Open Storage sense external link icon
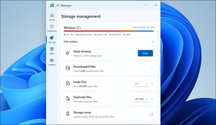 tap(152, 114)
